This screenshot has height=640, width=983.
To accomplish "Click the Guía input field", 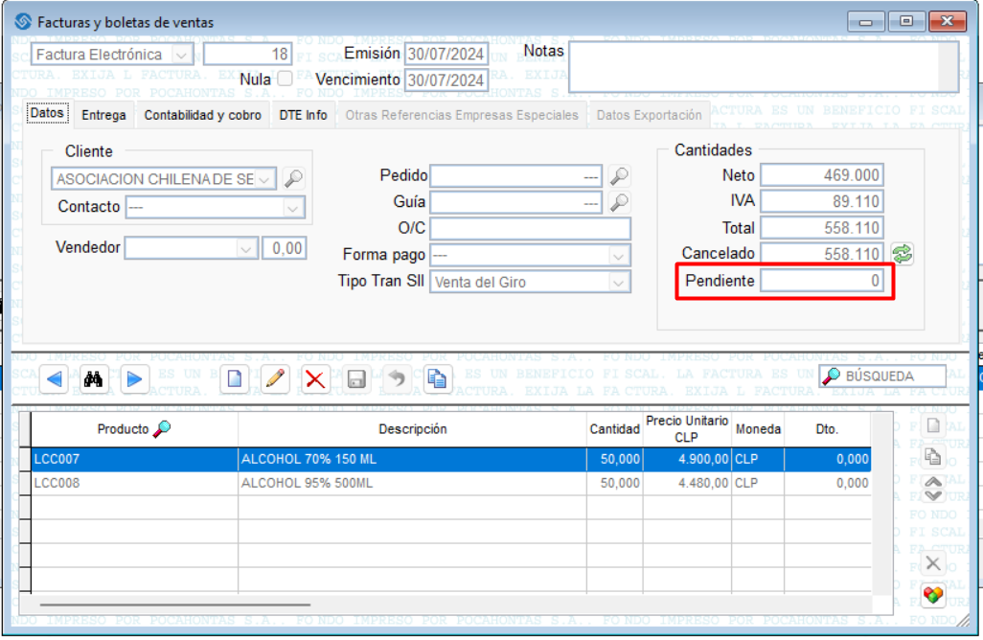I will coord(516,202).
